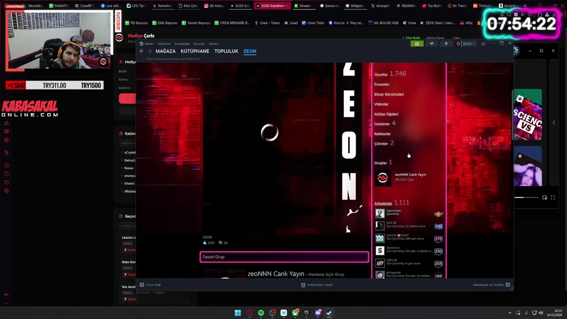The height and width of the screenshot is (319, 567).
Task: Open friend pintipanda's profile
Action: click(x=393, y=272)
